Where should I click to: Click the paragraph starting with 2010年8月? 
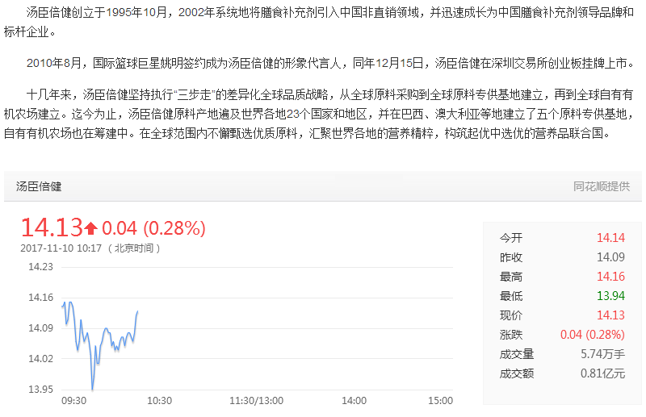pyautogui.click(x=323, y=62)
